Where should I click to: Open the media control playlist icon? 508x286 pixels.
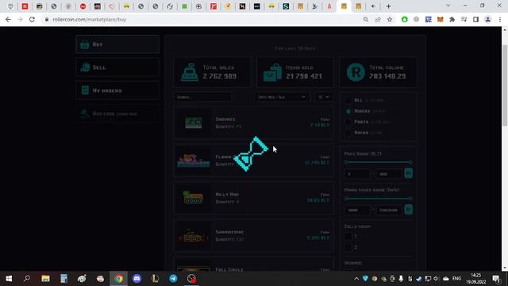point(464,19)
